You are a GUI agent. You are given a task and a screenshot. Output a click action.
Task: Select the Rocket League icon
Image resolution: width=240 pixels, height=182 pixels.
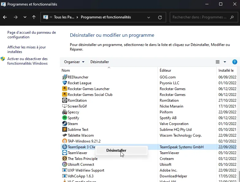click(x=65, y=83)
